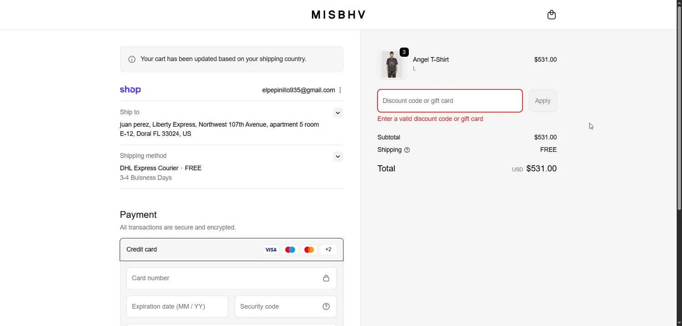
Task: Click the lock icon in Card number field
Action: pyautogui.click(x=326, y=278)
